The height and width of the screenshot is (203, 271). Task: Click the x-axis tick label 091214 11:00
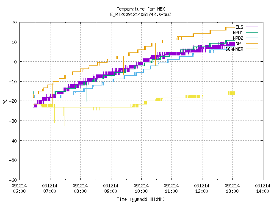pos(171,189)
